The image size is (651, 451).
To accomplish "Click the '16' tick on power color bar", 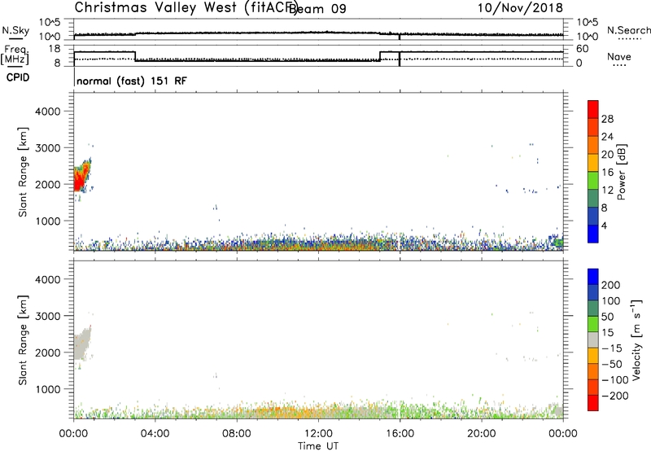I will click(607, 173).
